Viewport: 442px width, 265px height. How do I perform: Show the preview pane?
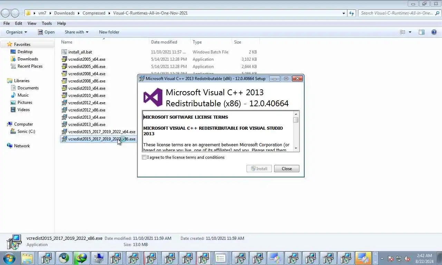pos(422,32)
